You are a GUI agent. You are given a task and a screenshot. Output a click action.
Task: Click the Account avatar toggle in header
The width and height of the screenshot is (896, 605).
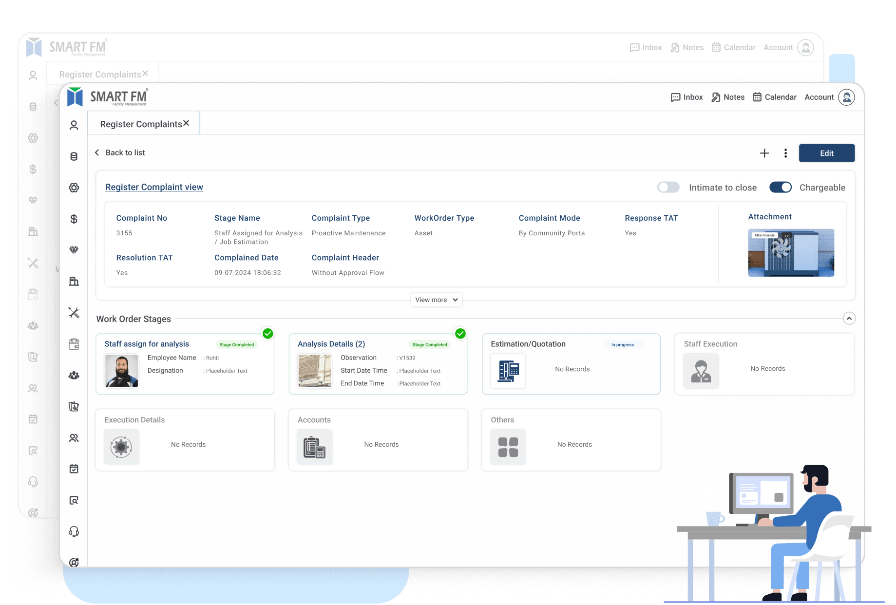(x=846, y=97)
